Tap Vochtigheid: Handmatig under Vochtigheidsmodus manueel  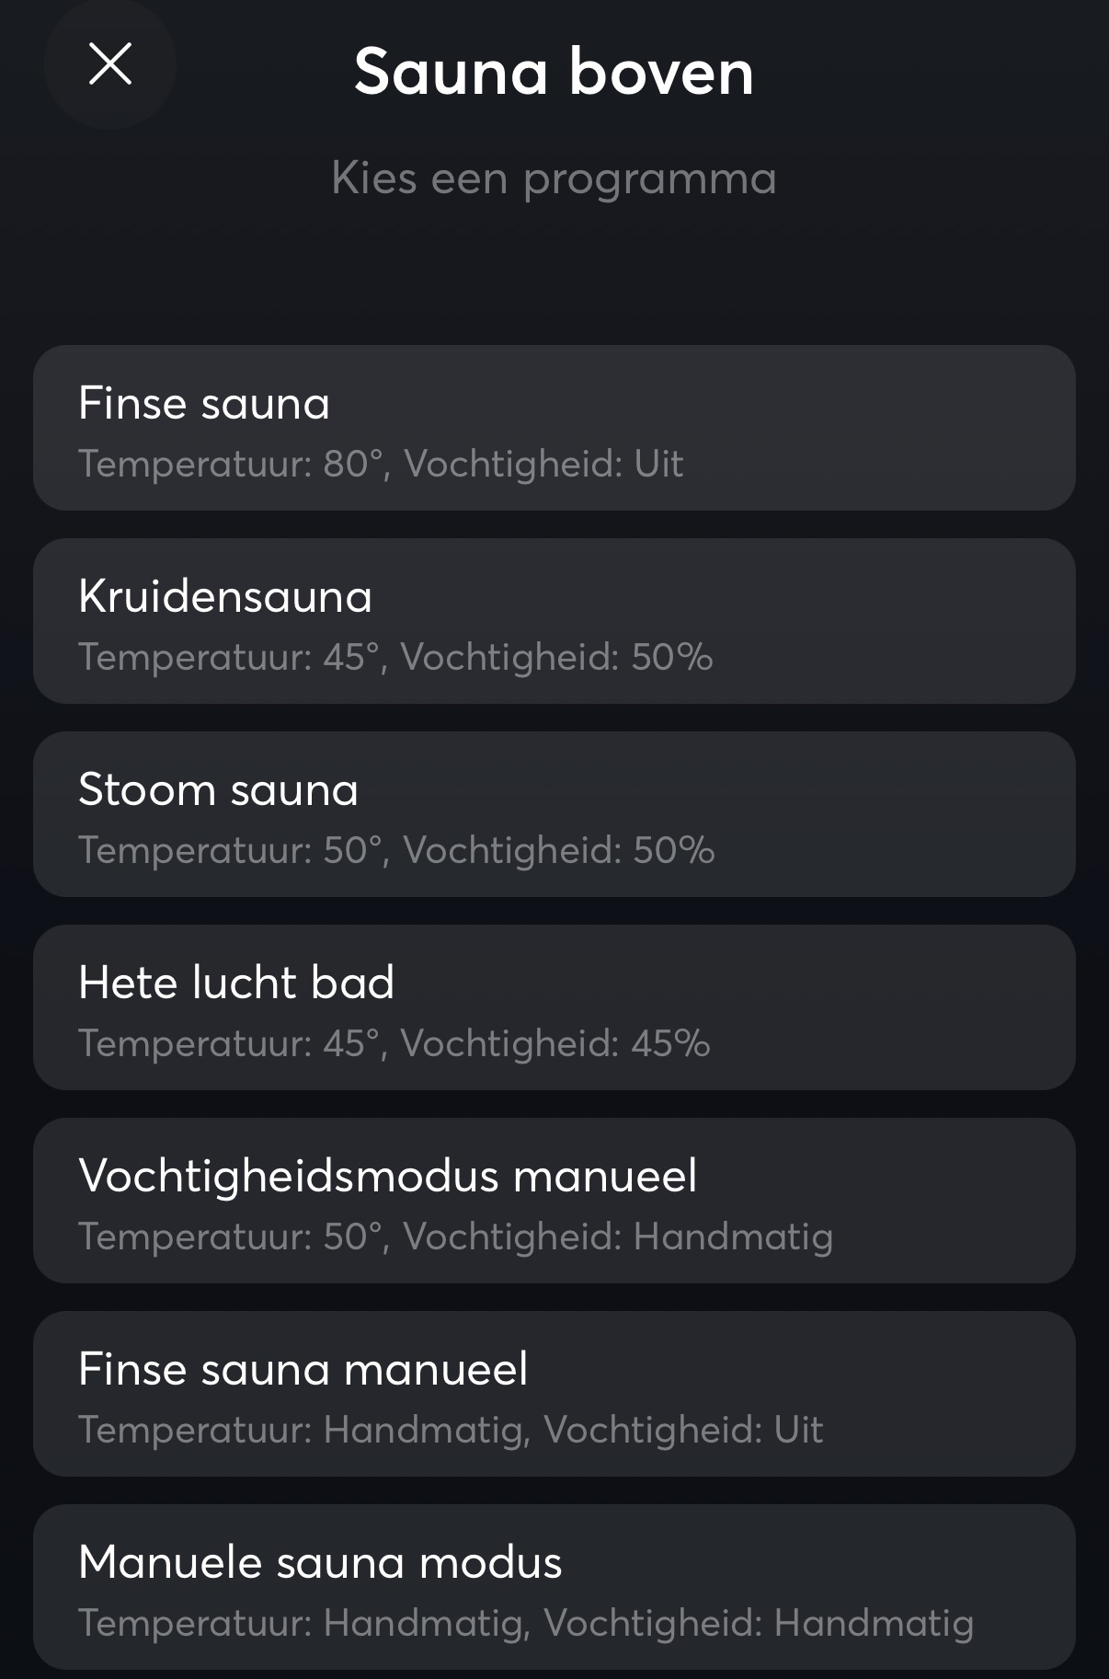click(618, 1236)
